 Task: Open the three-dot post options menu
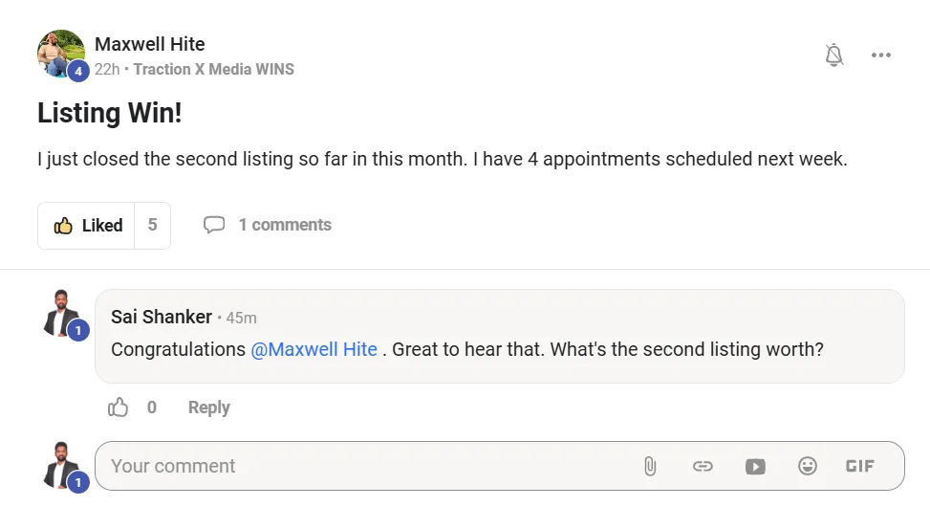pos(880,55)
